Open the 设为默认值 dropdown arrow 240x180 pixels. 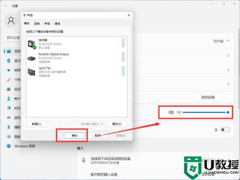(x=102, y=124)
